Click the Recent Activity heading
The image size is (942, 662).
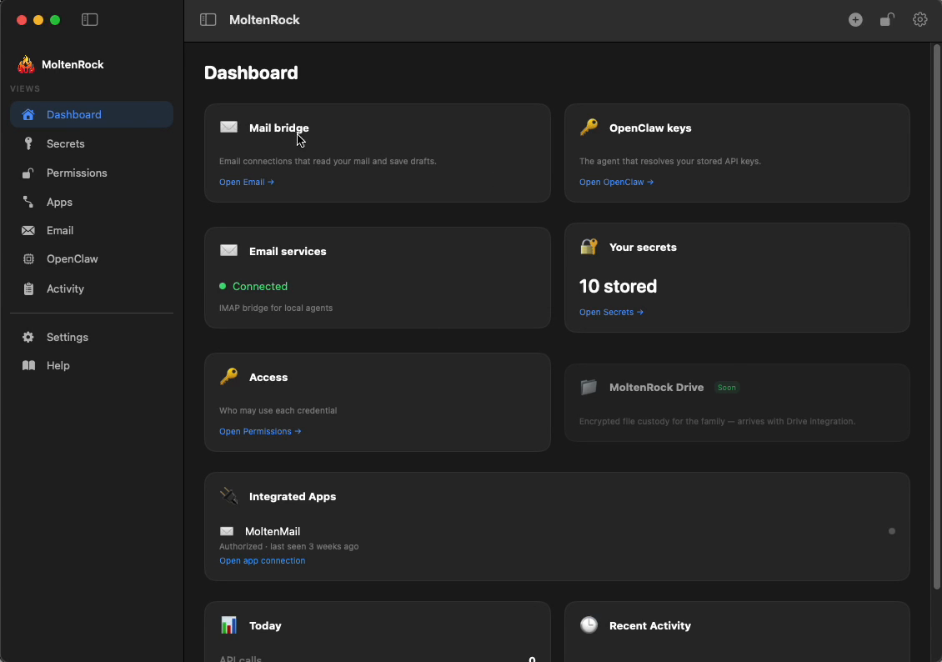pos(650,625)
